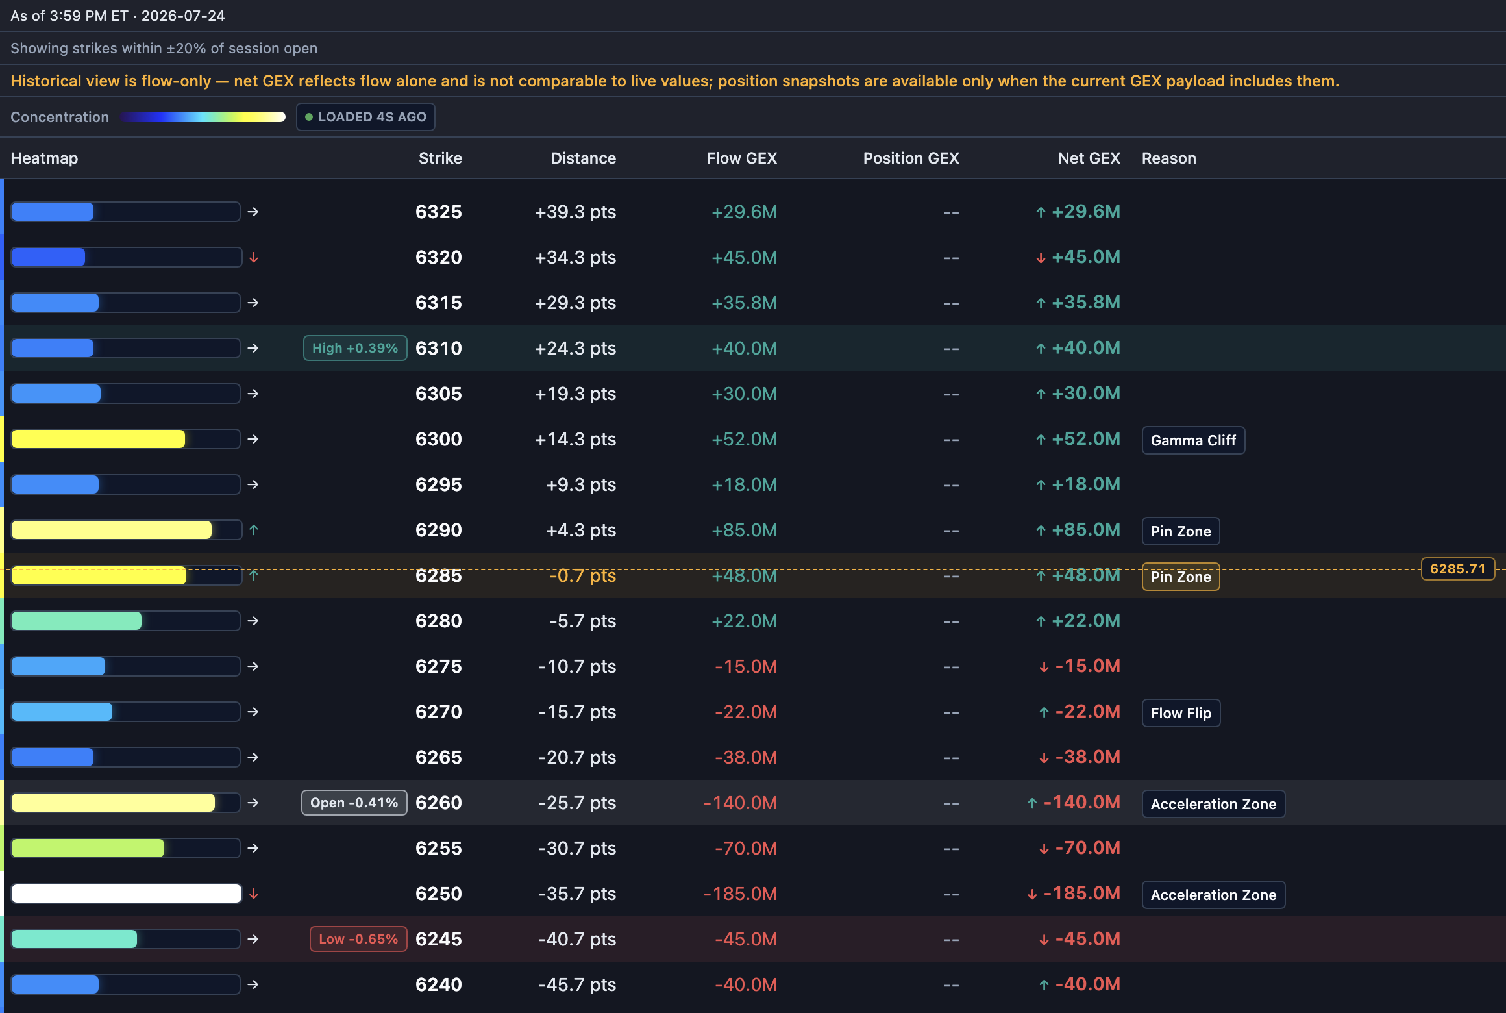The width and height of the screenshot is (1506, 1013).
Task: Click the green up arrow beside 6285 heatmap bar
Action: click(x=254, y=575)
